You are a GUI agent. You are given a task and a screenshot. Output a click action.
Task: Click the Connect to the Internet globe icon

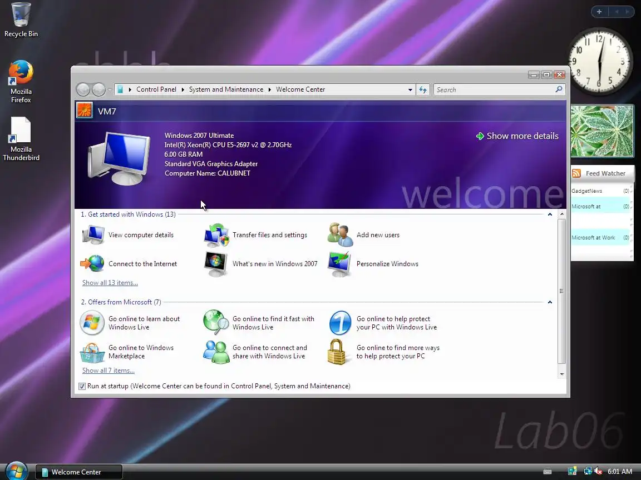[92, 264]
